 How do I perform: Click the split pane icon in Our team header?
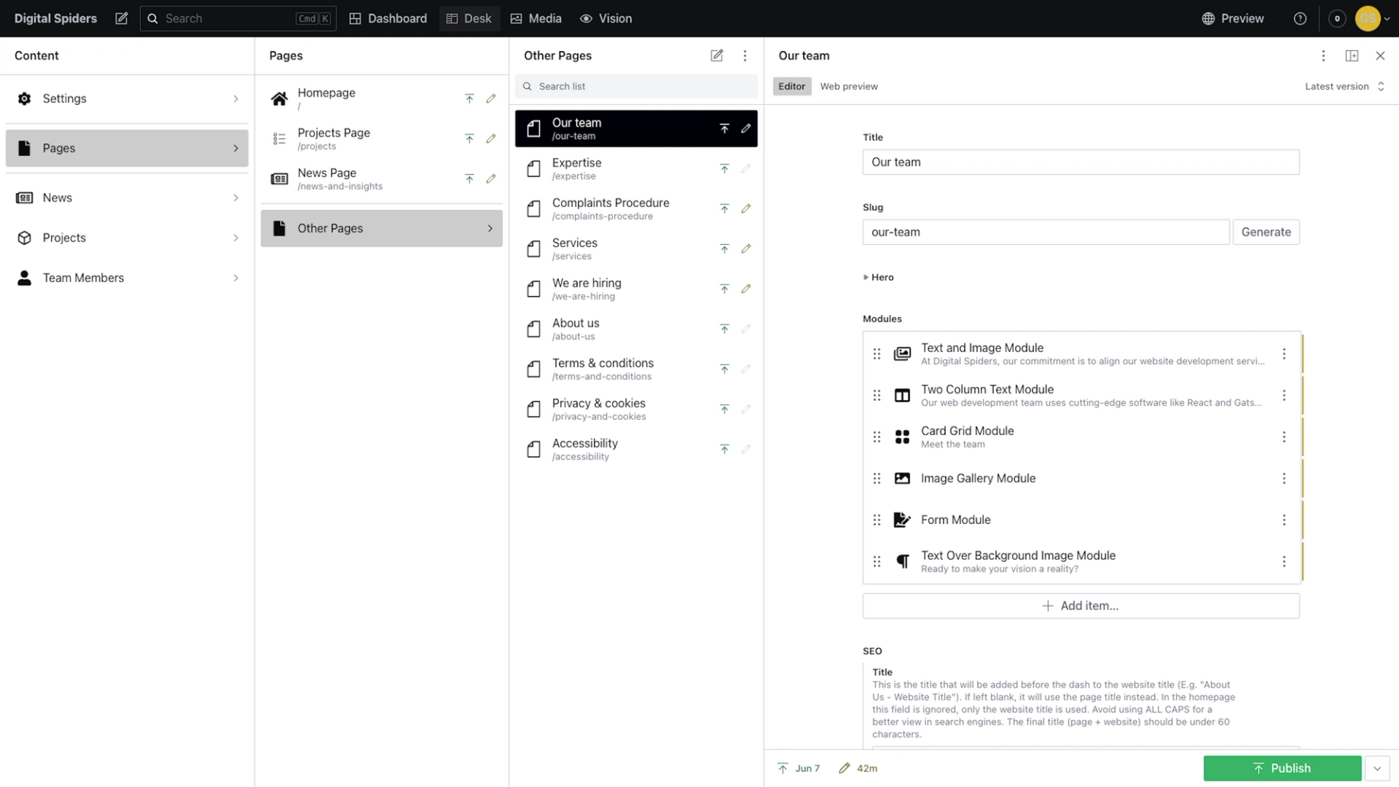tap(1352, 55)
